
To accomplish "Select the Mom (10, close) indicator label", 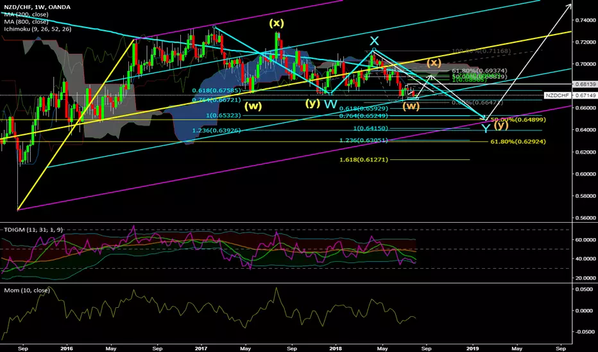I will [27, 291].
